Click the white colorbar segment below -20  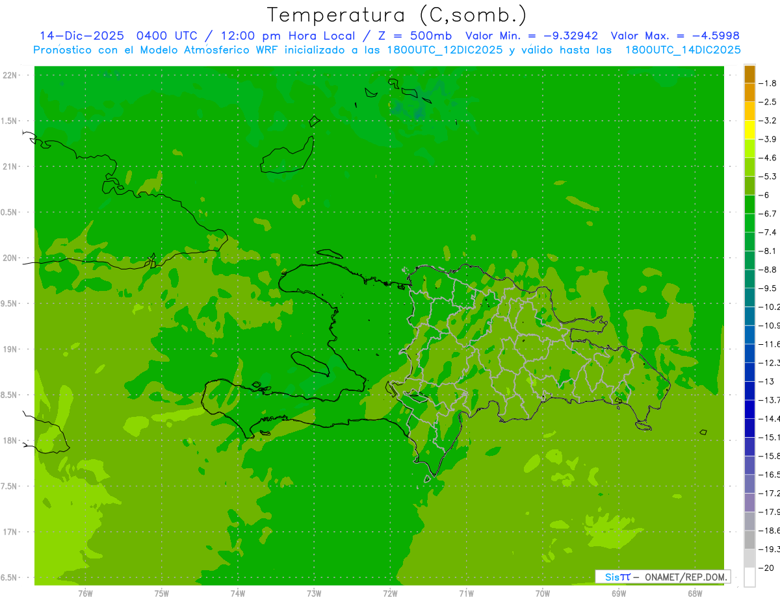pos(749,577)
